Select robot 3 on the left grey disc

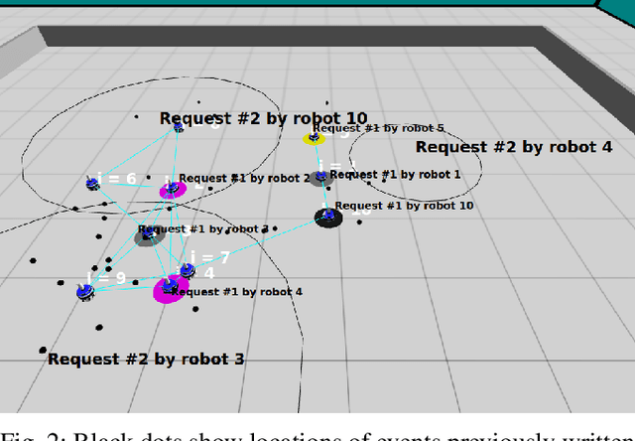pos(149,235)
